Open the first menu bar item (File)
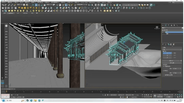 (x=3, y=2)
